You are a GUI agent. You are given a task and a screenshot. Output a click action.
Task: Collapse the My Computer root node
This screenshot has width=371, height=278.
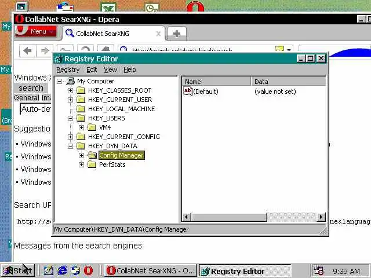tap(59, 81)
